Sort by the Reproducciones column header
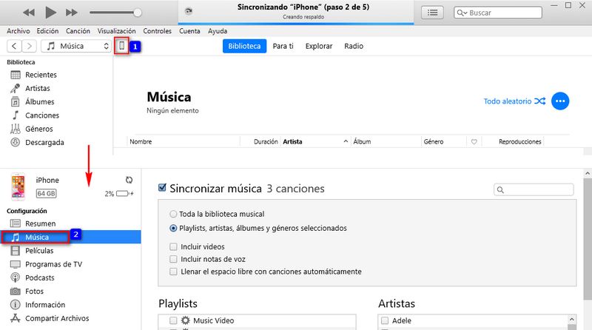This screenshot has height=330, width=592. pyautogui.click(x=520, y=141)
